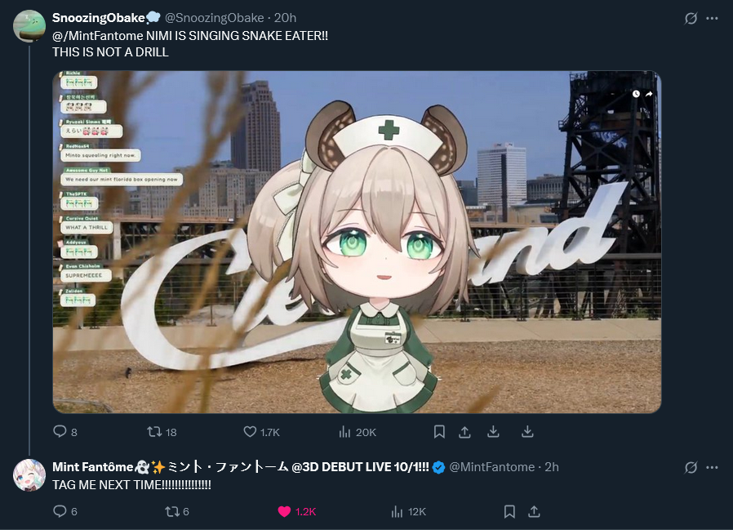Open more options on SnoozingObake's tweet
Screen dimensions: 733x530
712,18
